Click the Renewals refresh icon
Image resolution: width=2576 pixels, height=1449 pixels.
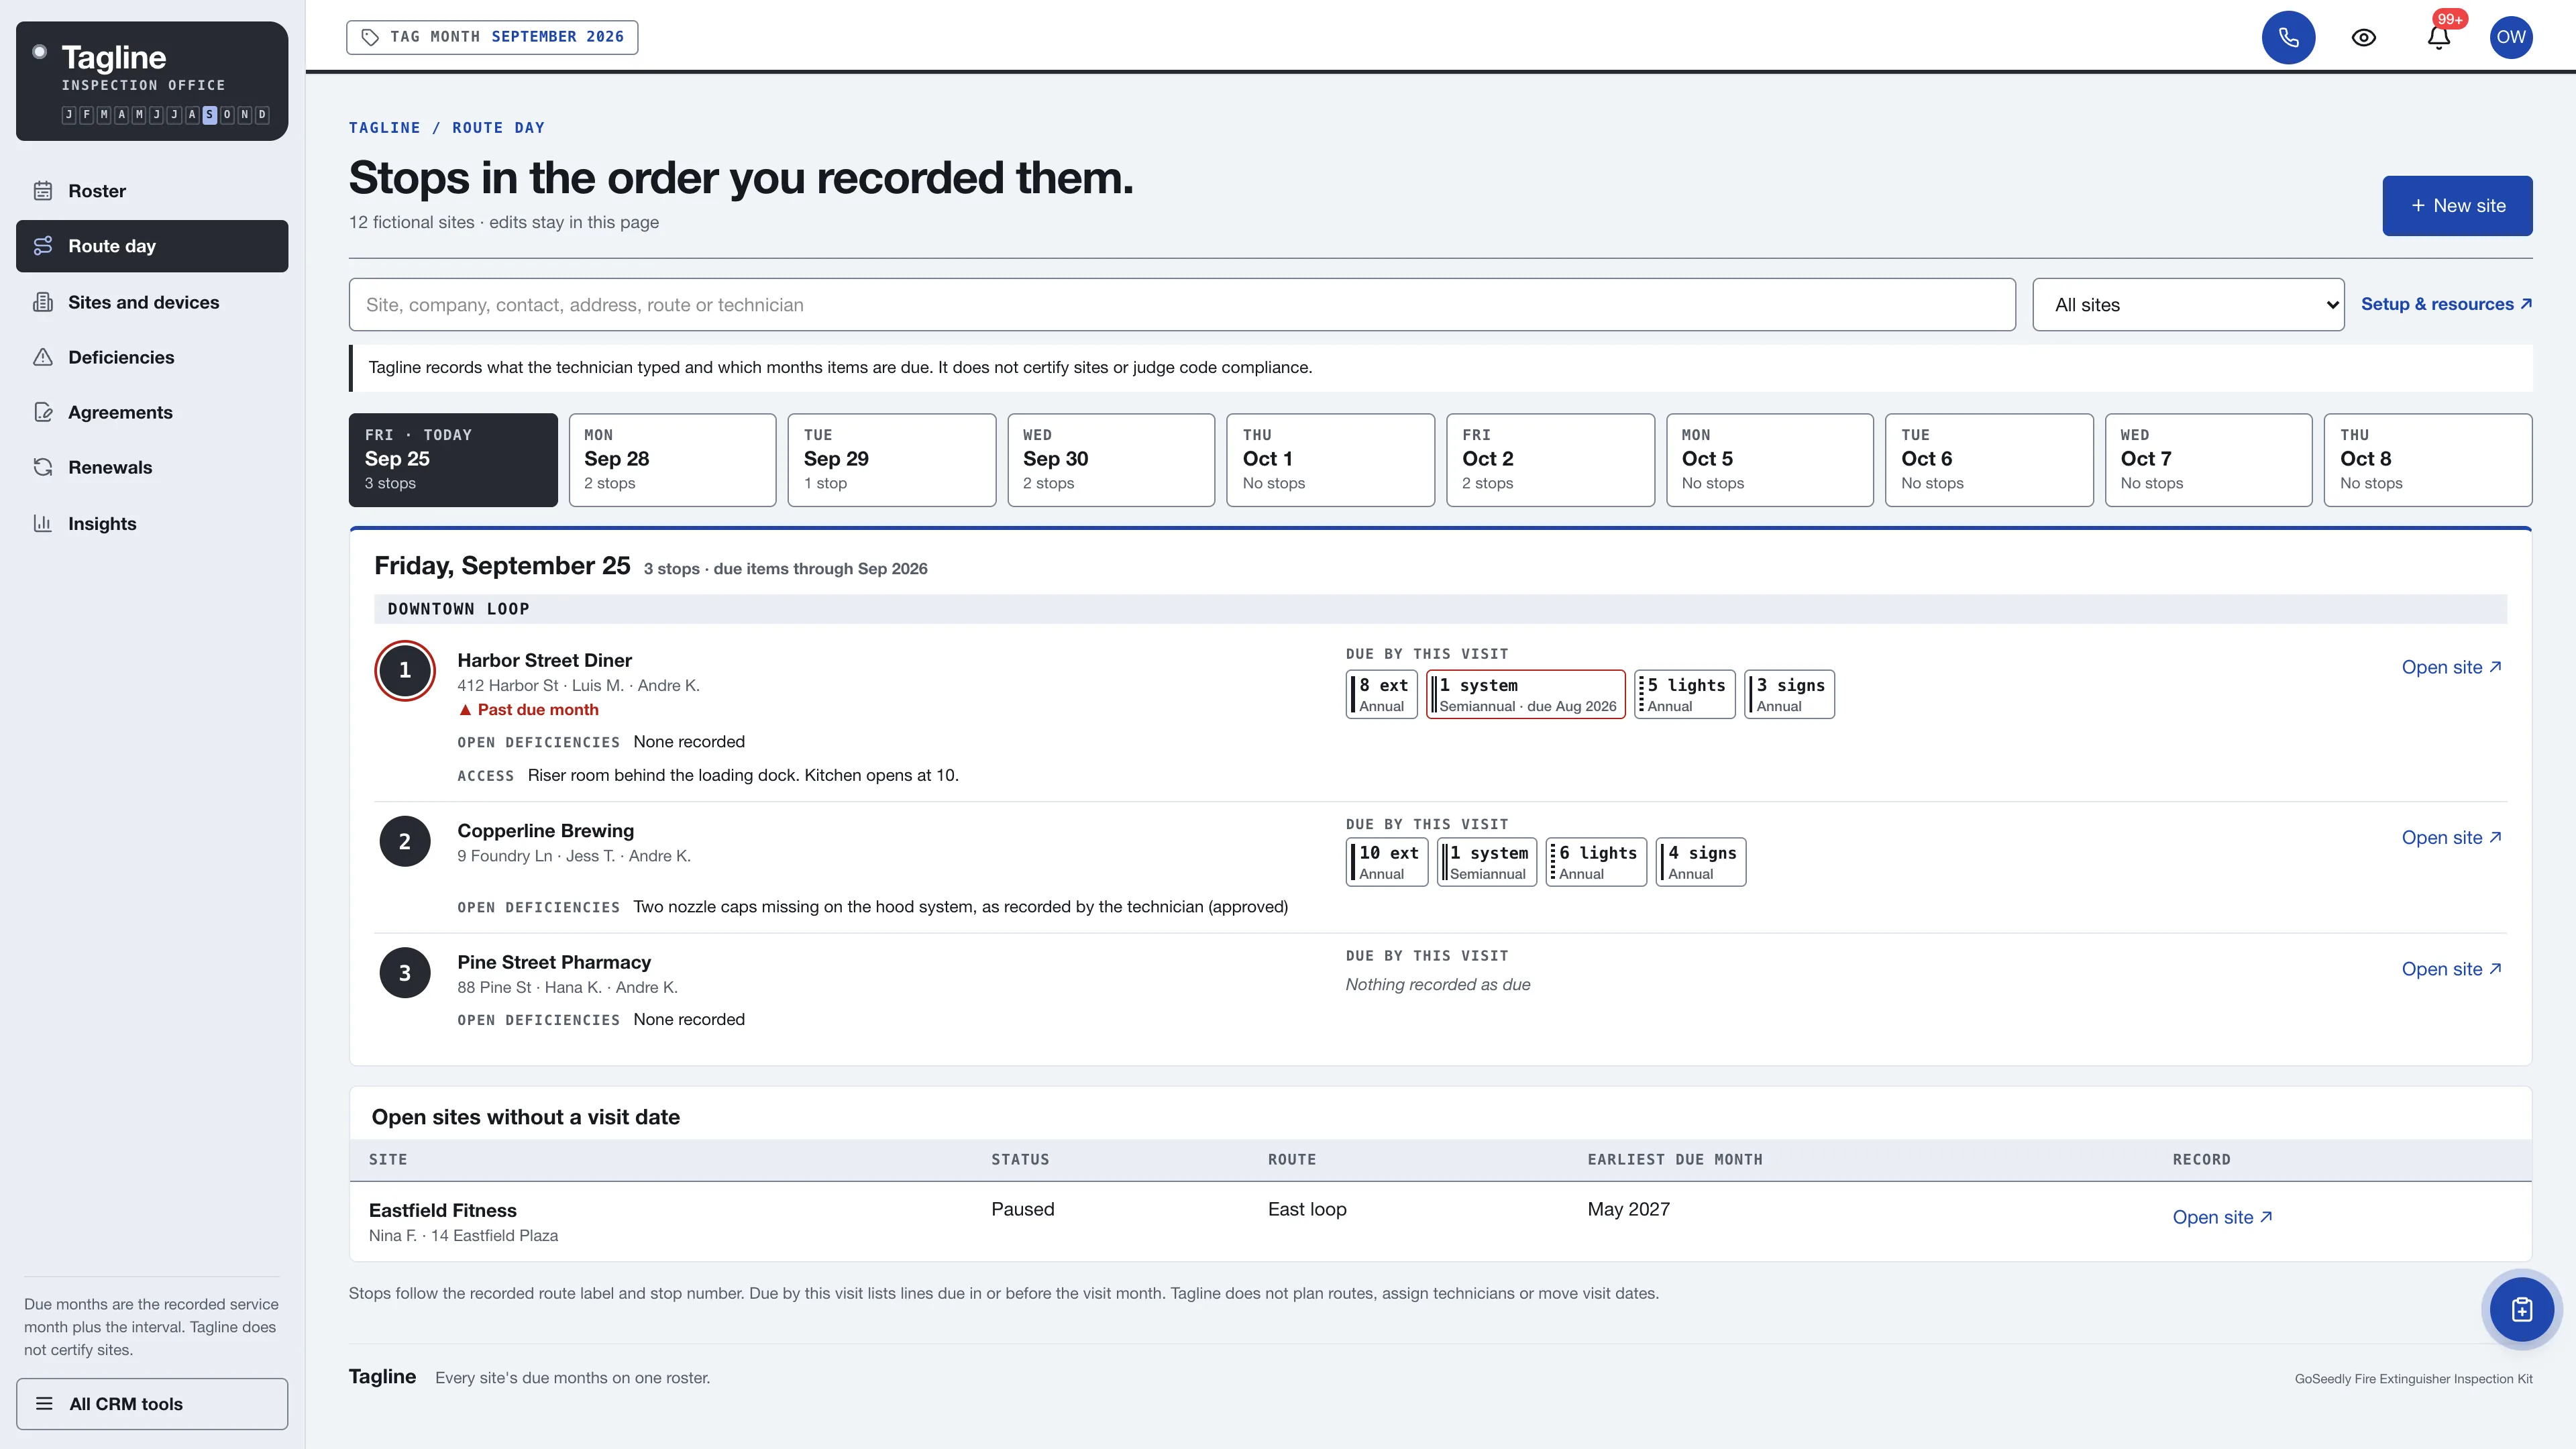click(x=43, y=467)
